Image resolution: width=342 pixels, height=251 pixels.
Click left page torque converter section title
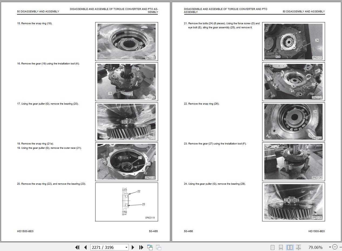[114, 11]
